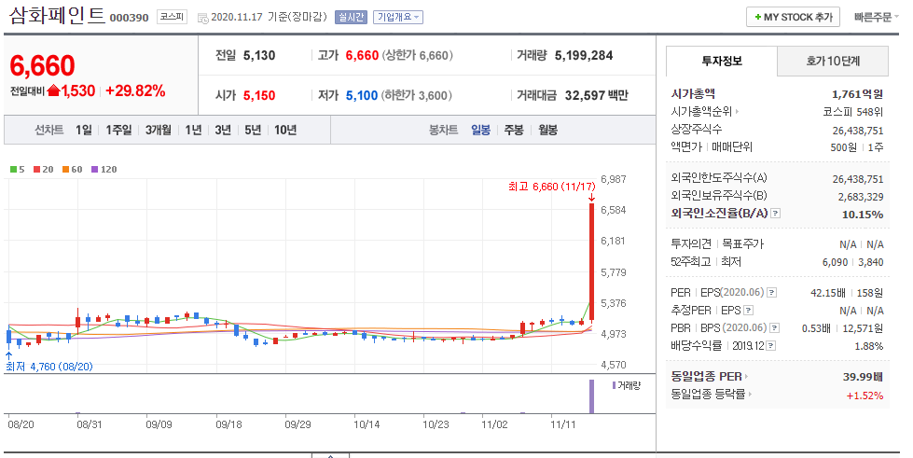Click the 코스피 market badge
913x458 pixels.
[172, 17]
